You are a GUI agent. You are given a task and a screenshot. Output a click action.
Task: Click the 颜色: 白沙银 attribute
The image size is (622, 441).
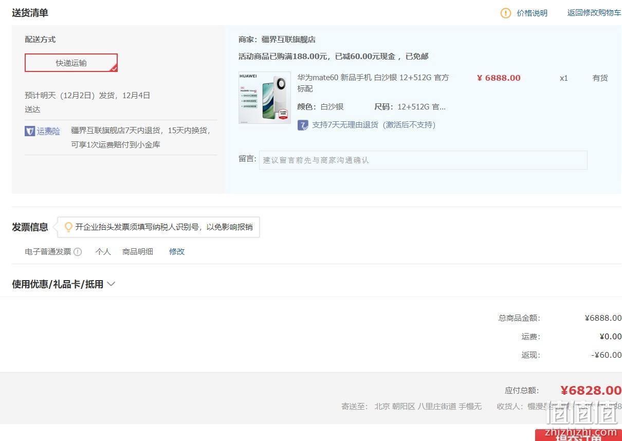(320, 107)
